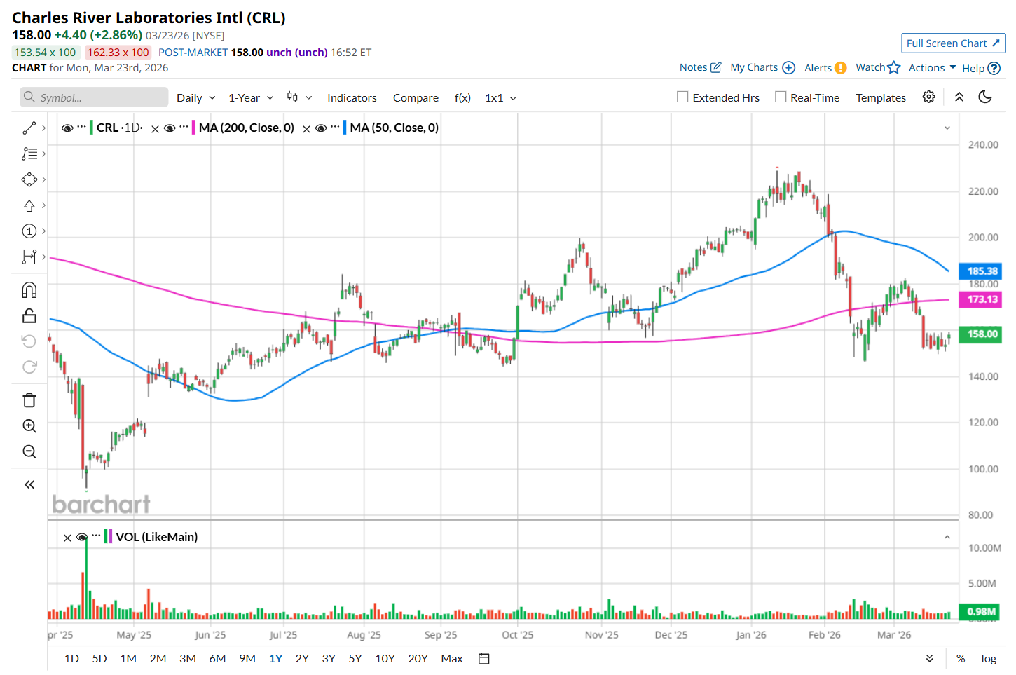The height and width of the screenshot is (675, 1016).
Task: Hide the MA 200 indicator via eye icon
Action: pos(170,128)
